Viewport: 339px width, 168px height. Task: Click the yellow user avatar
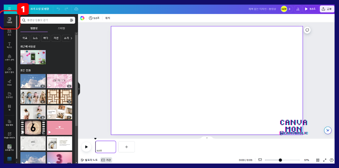tap(284, 9)
